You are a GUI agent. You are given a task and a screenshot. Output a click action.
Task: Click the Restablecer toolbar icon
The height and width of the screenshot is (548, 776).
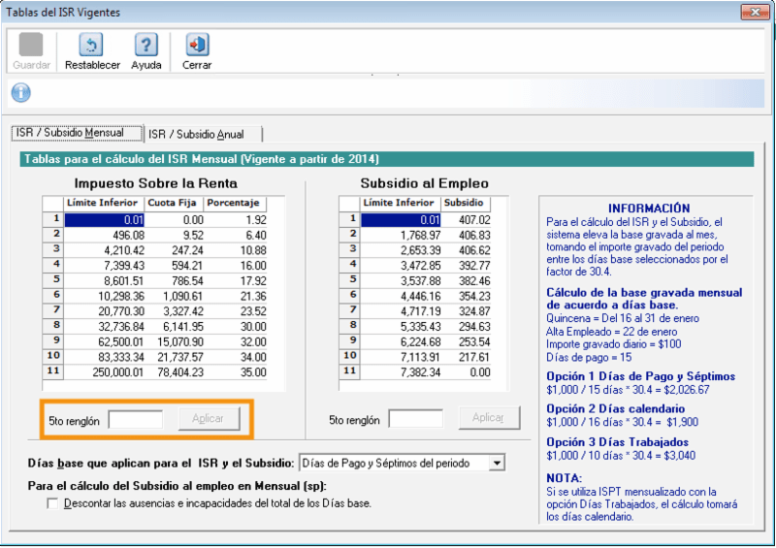(x=92, y=46)
